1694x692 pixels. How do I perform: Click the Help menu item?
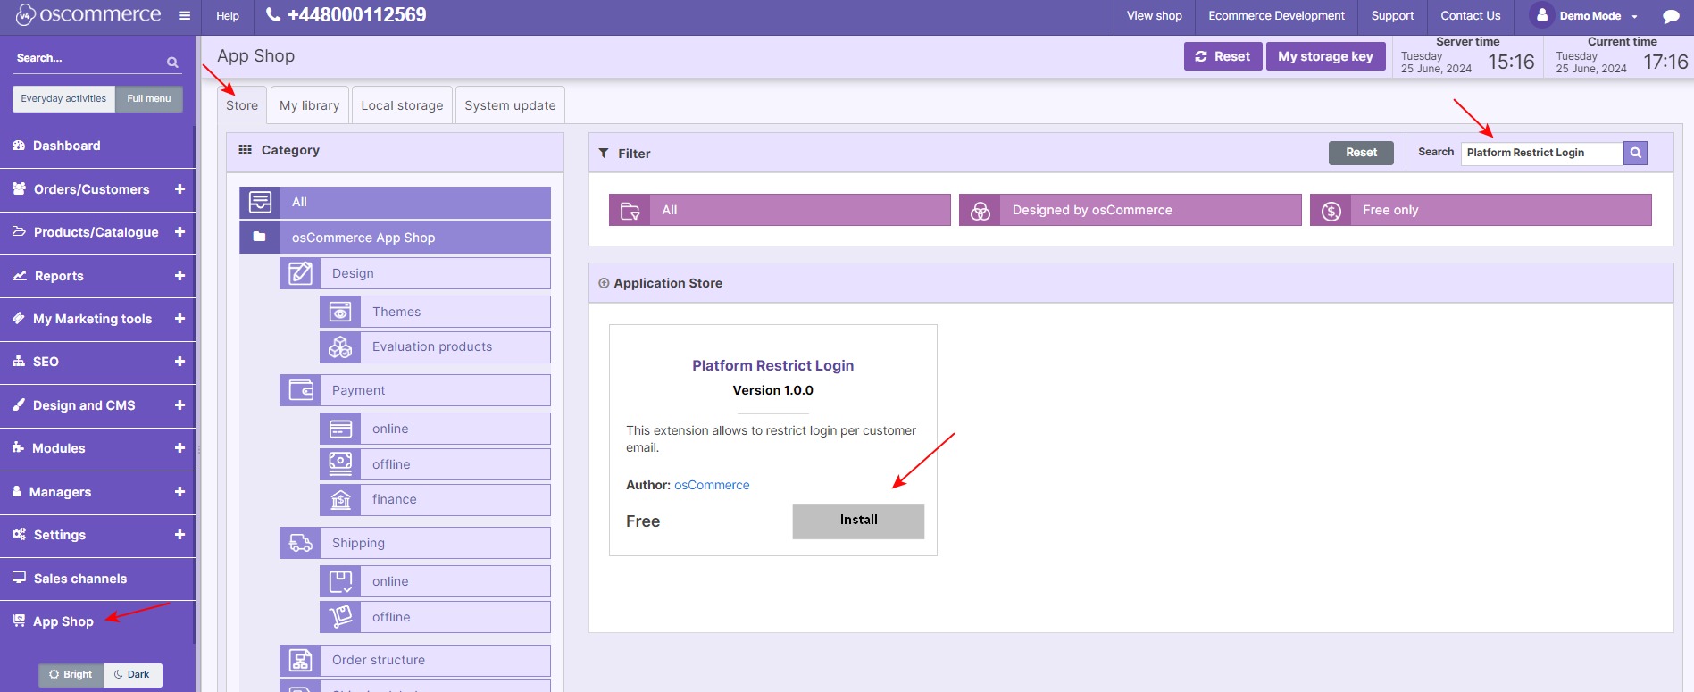point(228,16)
